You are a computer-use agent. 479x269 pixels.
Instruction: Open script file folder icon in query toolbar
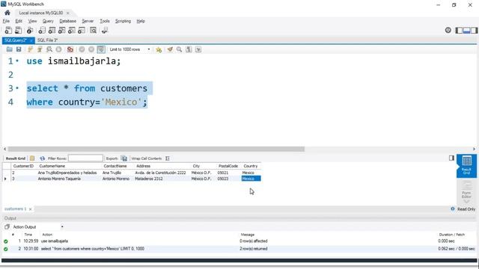click(x=10, y=49)
